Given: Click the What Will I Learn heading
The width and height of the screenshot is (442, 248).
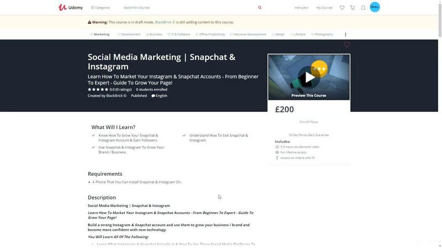Looking at the screenshot, I should tap(113, 127).
